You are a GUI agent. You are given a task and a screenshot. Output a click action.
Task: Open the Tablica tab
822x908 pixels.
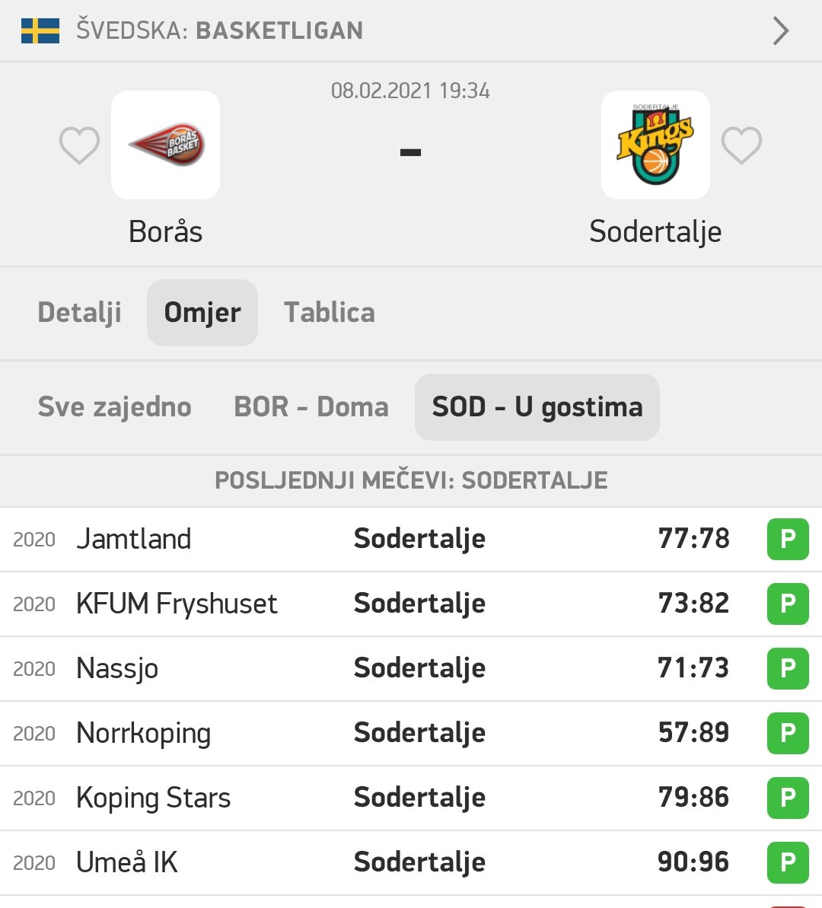(330, 313)
